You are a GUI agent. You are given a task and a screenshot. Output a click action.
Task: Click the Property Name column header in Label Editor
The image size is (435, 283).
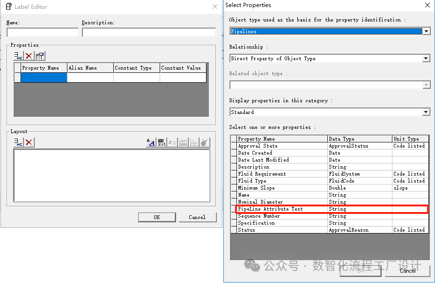(x=44, y=68)
